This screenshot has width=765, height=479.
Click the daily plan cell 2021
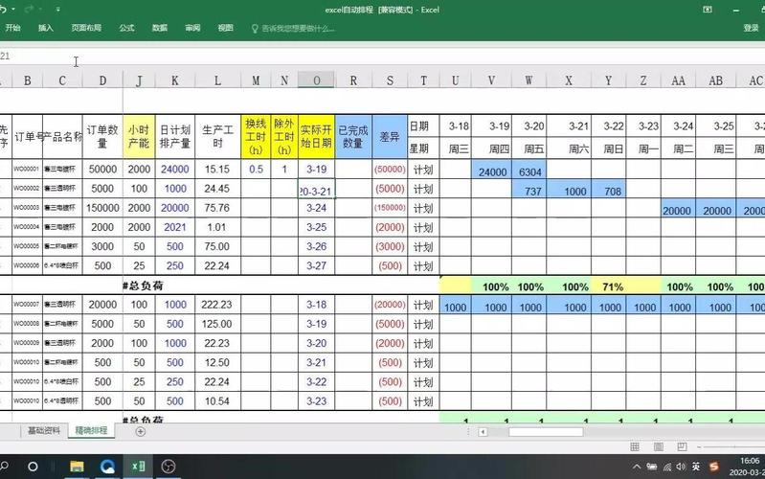pyautogui.click(x=174, y=228)
